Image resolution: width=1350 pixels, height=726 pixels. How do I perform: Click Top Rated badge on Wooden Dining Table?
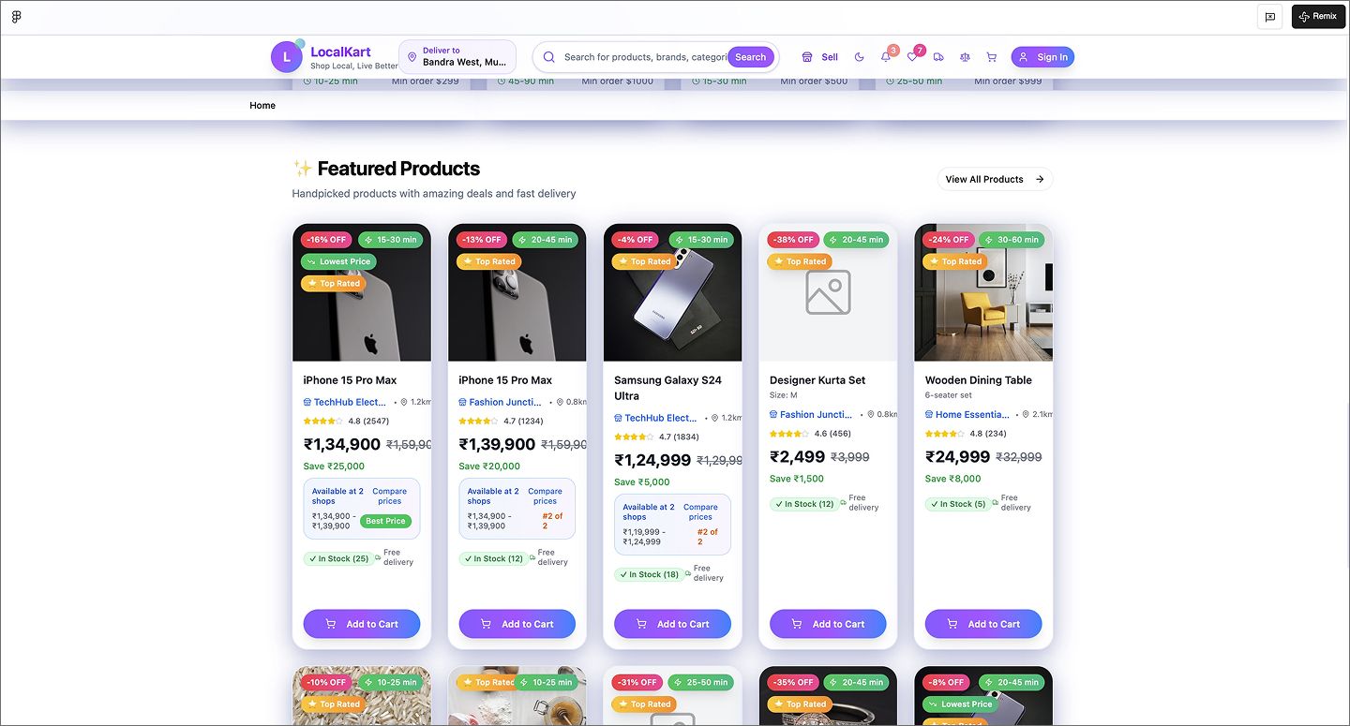pos(955,261)
